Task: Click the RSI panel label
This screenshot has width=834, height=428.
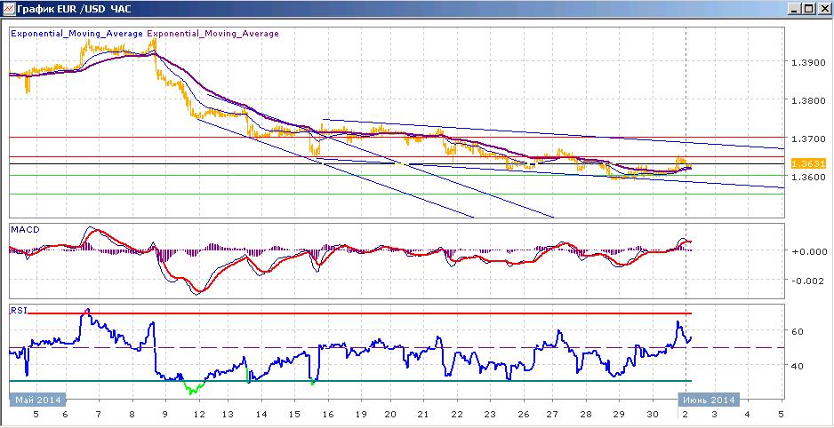Action: coord(18,310)
